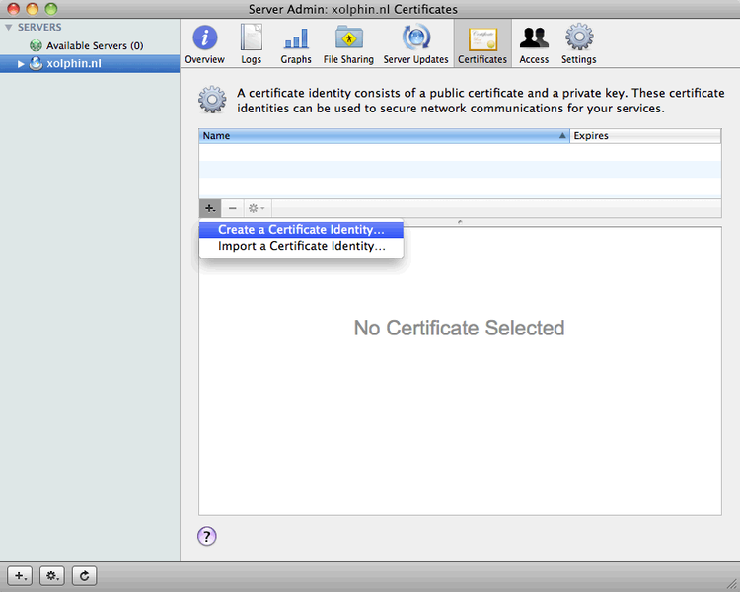Open the bottom-left action gear button
The height and width of the screenshot is (592, 740).
click(52, 576)
